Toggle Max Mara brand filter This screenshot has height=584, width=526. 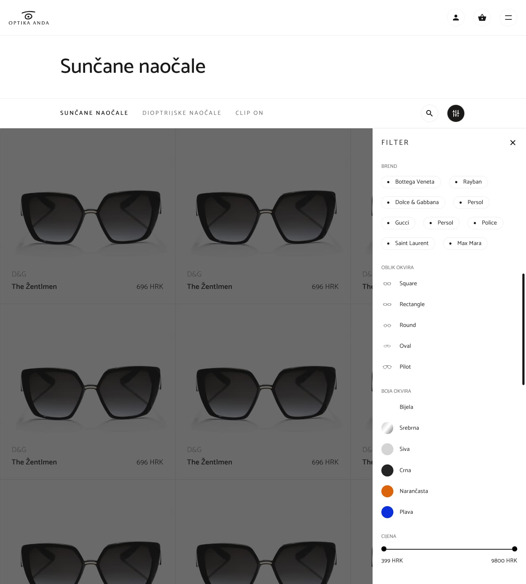(465, 244)
